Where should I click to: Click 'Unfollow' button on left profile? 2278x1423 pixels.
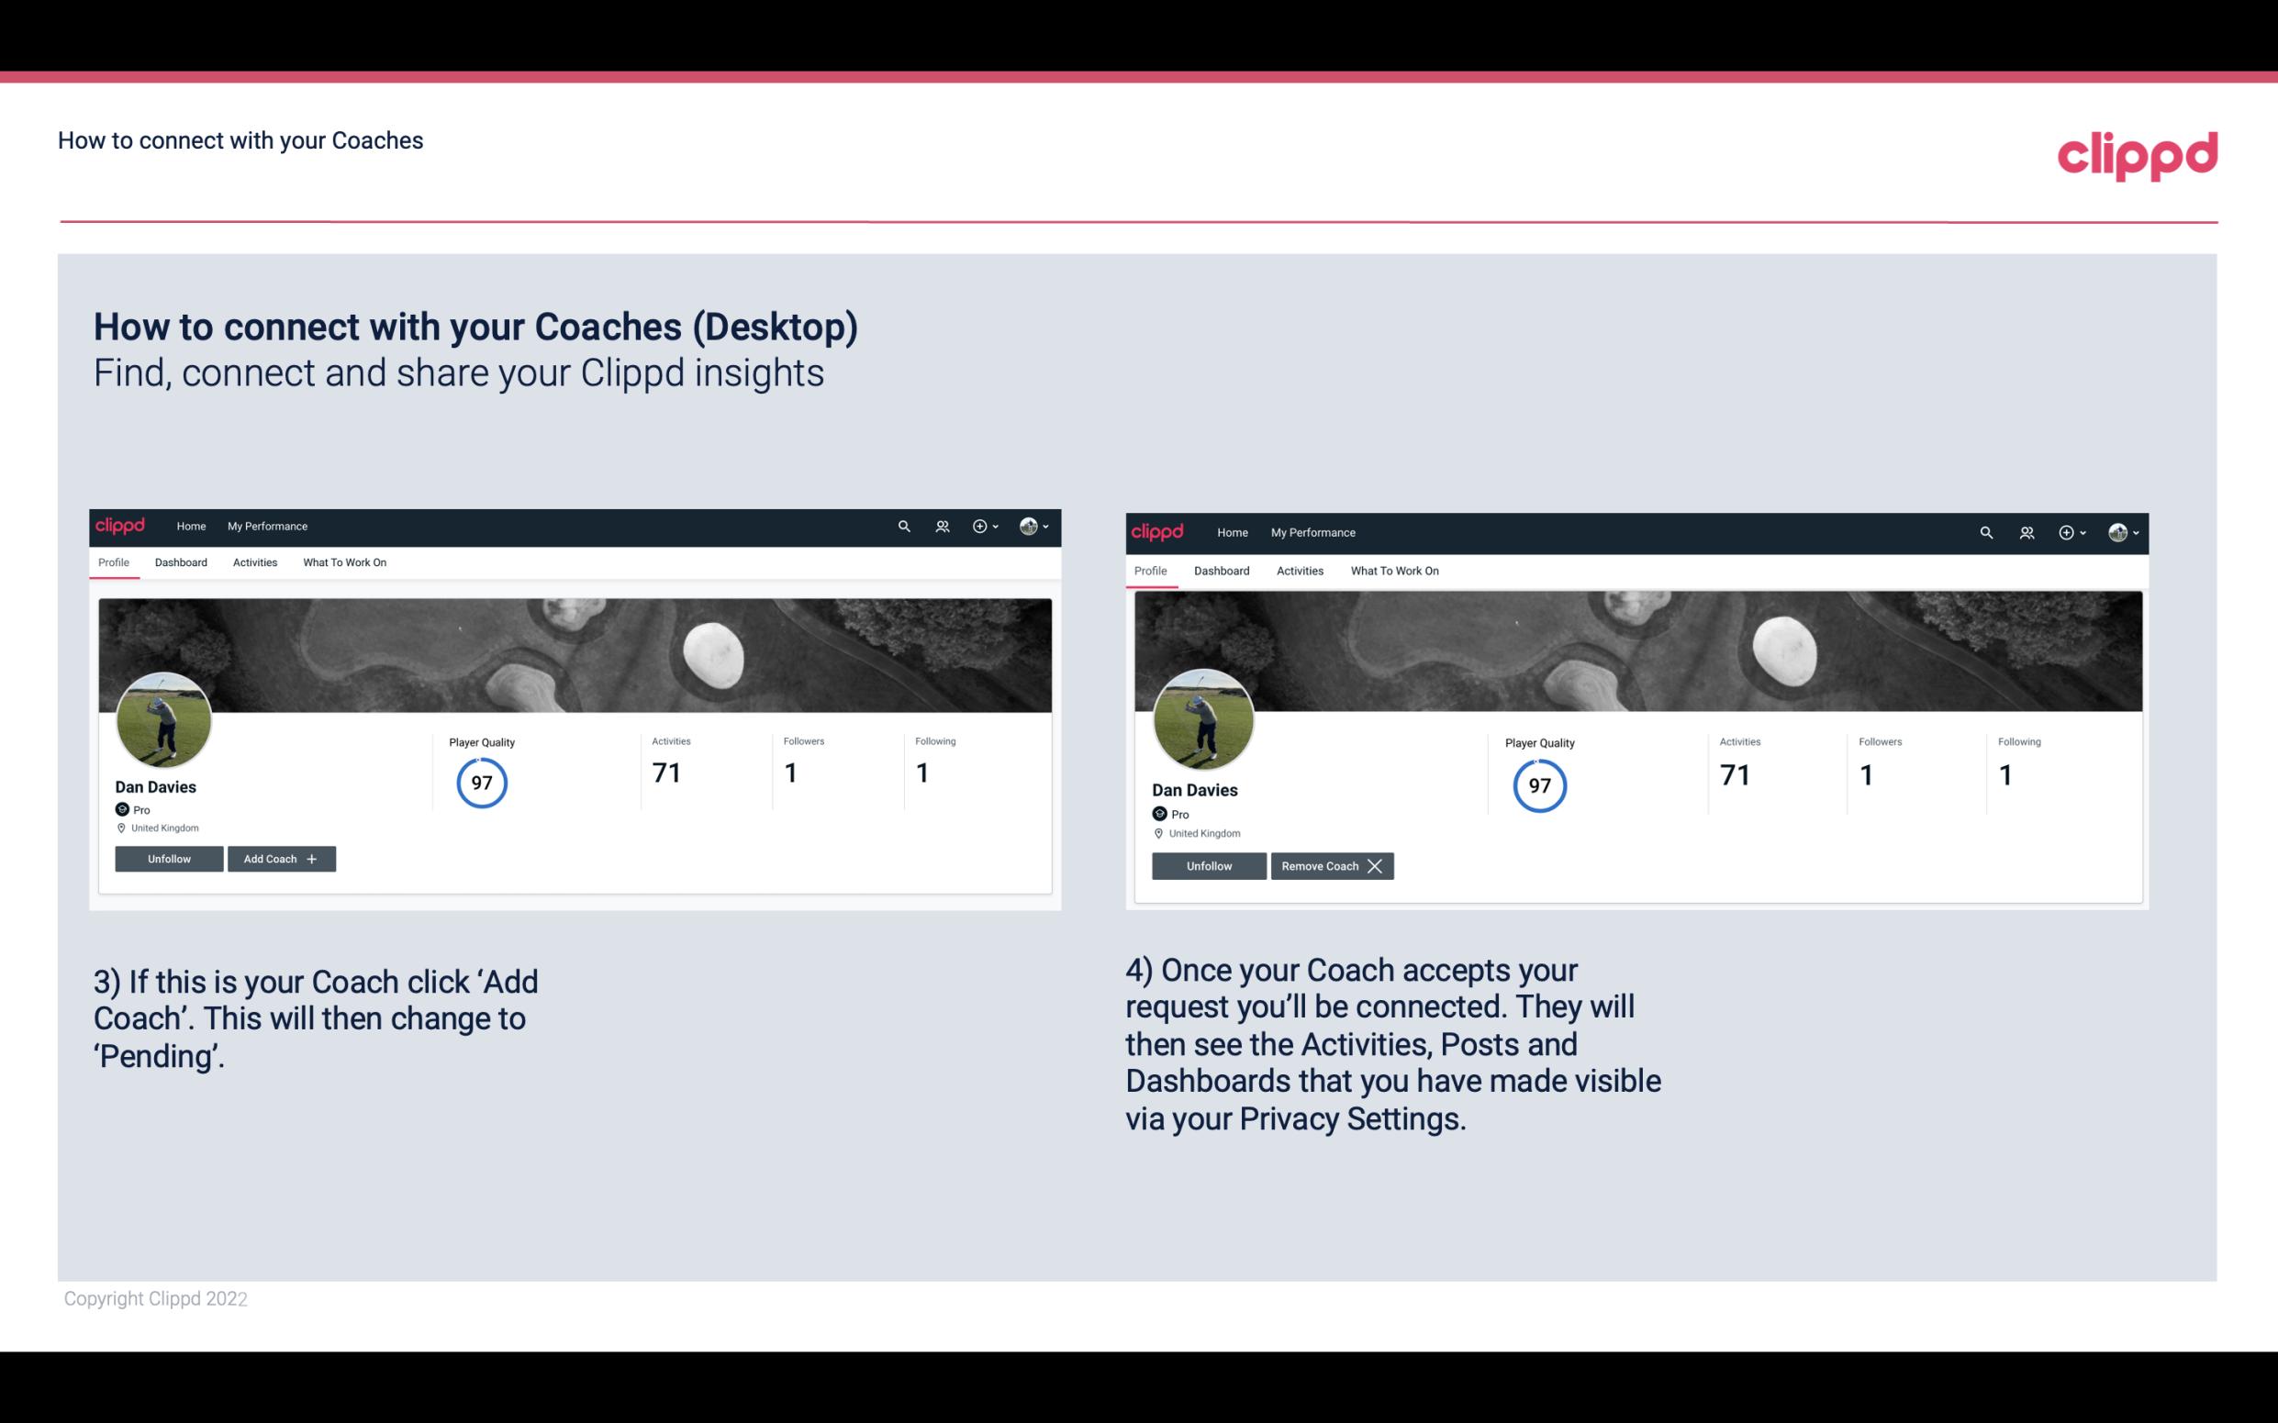pyautogui.click(x=169, y=858)
